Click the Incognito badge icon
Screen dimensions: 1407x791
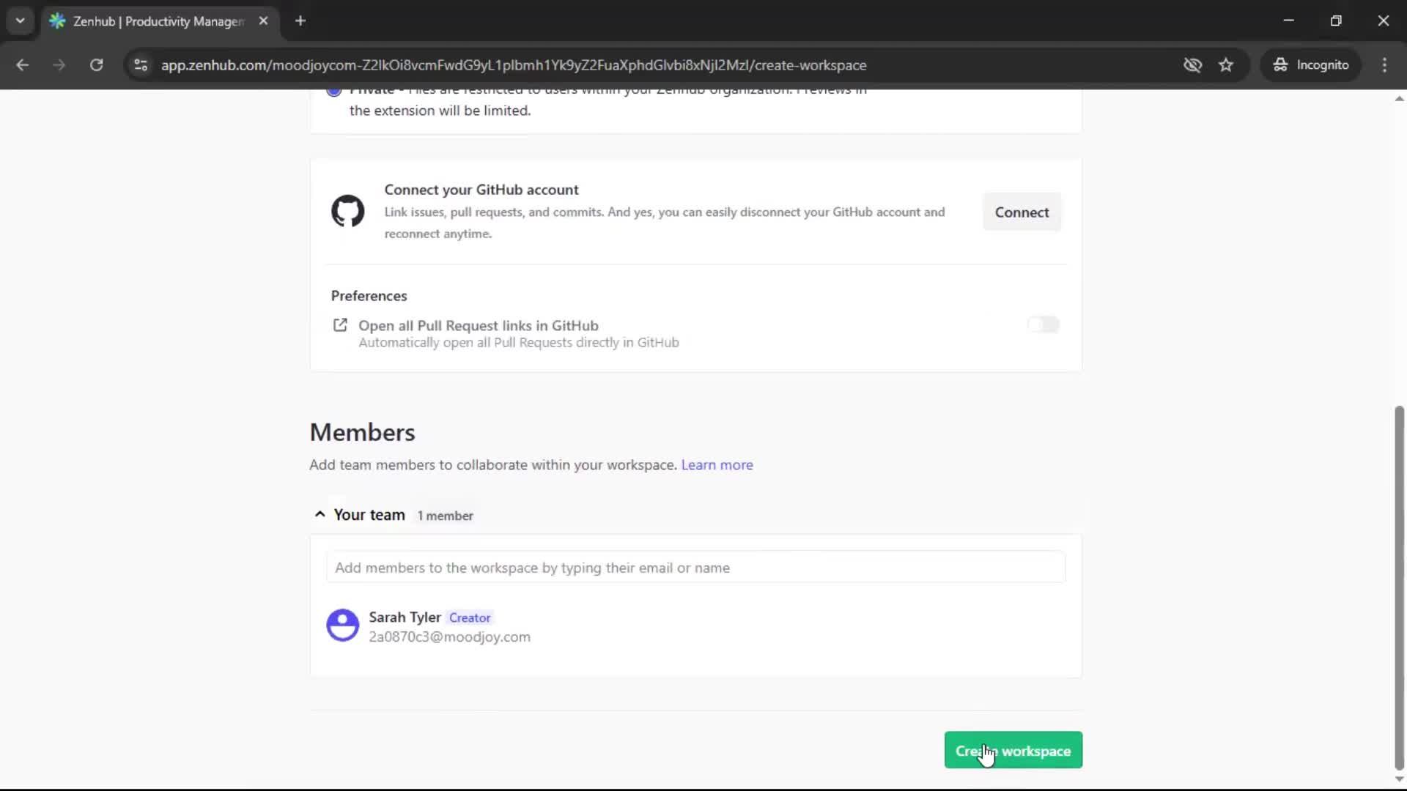tap(1280, 65)
